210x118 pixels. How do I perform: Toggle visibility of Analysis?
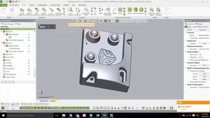pyautogui.click(x=29, y=60)
